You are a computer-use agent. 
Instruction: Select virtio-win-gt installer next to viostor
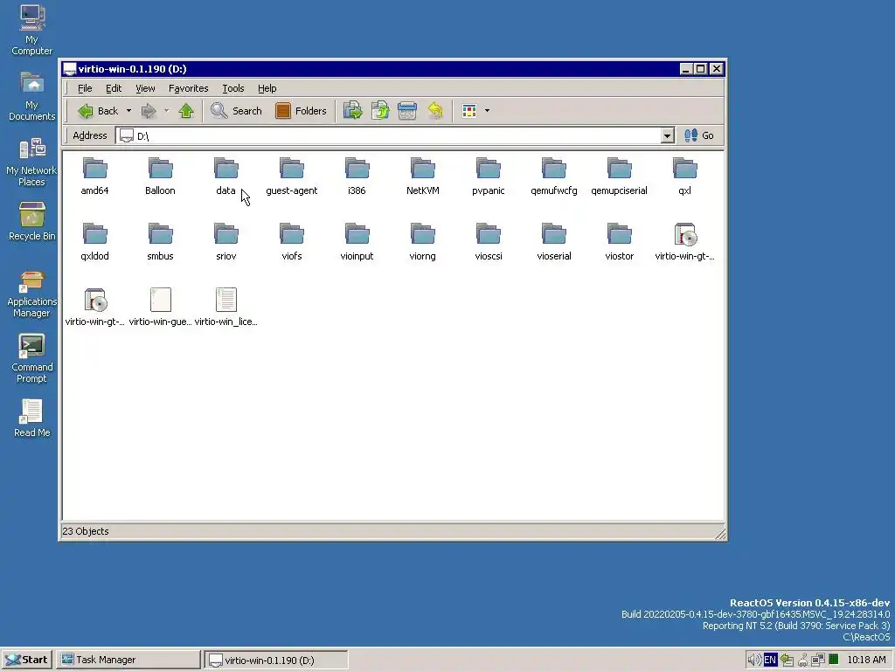pos(685,243)
